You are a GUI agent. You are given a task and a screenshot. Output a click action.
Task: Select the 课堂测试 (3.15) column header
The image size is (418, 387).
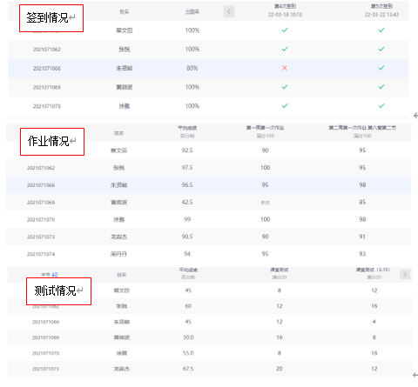tap(374, 273)
